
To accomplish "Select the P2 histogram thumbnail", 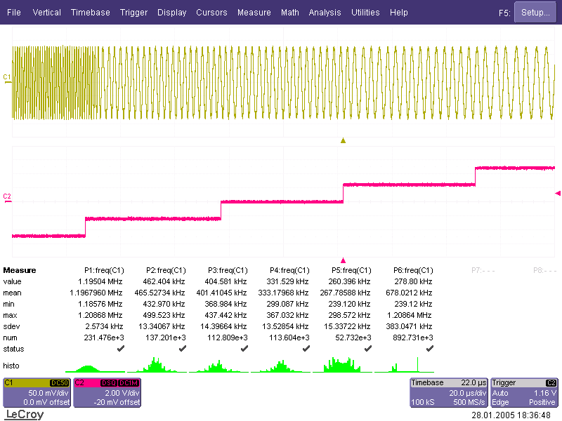I will click(x=157, y=366).
